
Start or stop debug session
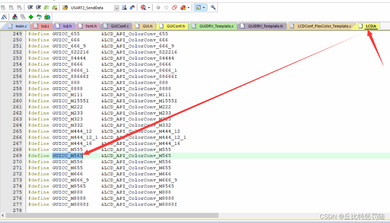click(x=143, y=8)
